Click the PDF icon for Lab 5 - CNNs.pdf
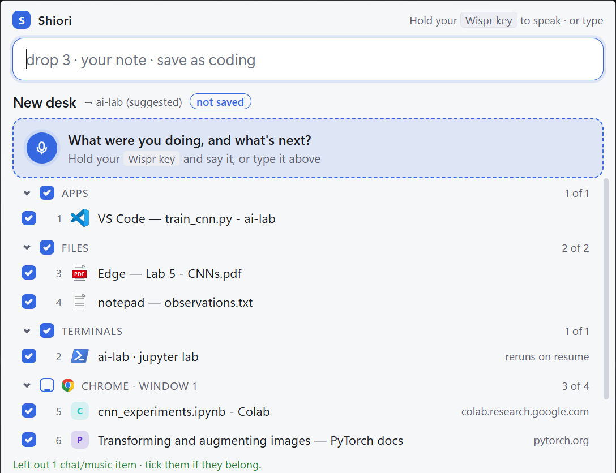616x473 pixels. pyautogui.click(x=80, y=273)
